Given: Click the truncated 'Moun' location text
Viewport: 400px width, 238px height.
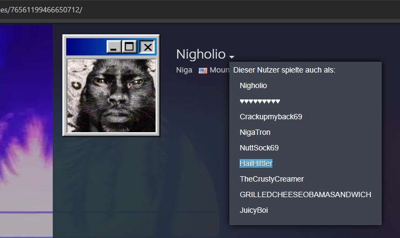Looking at the screenshot, I should pos(220,70).
